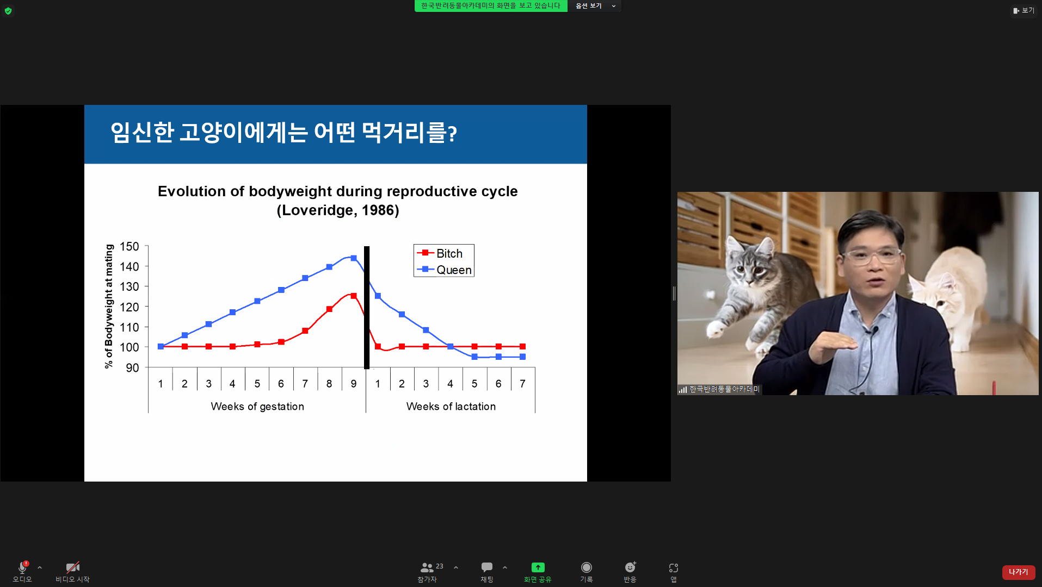Click the chart title 'Evolution of bodyweight'
1042x587 pixels.
(337, 191)
